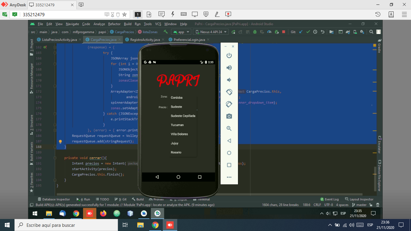This screenshot has height=231, width=411.
Task: Click AnyDesk actions lightning icon
Action: [x=173, y=14]
